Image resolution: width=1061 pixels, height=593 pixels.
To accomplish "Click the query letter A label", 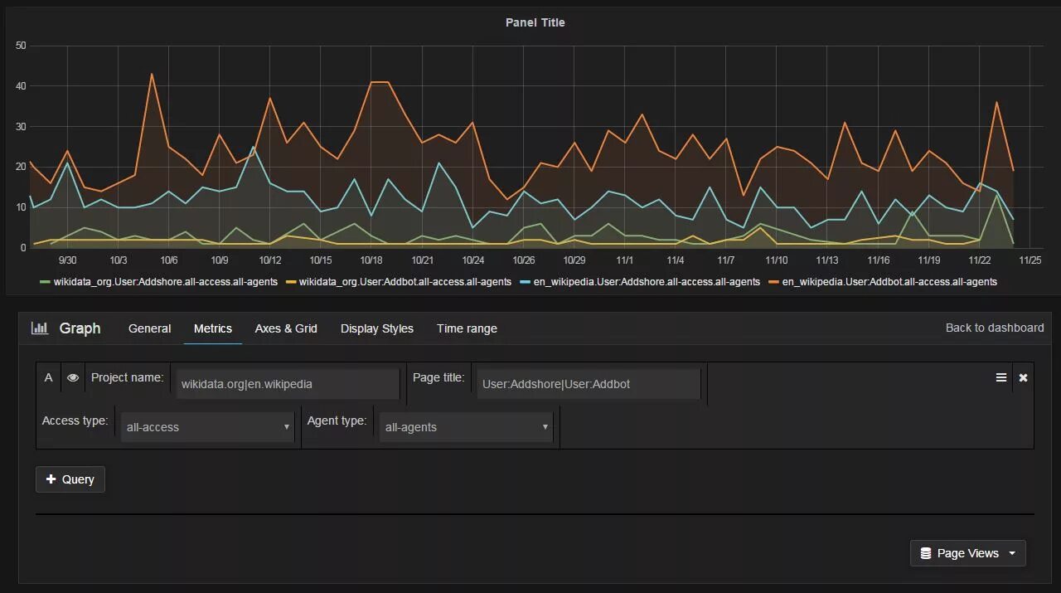I will [x=48, y=377].
